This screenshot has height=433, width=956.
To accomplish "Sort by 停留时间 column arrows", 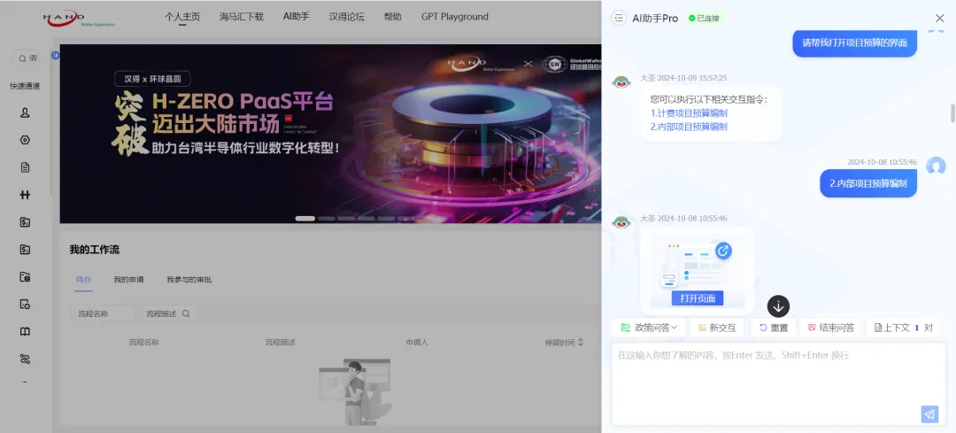I will tap(581, 342).
